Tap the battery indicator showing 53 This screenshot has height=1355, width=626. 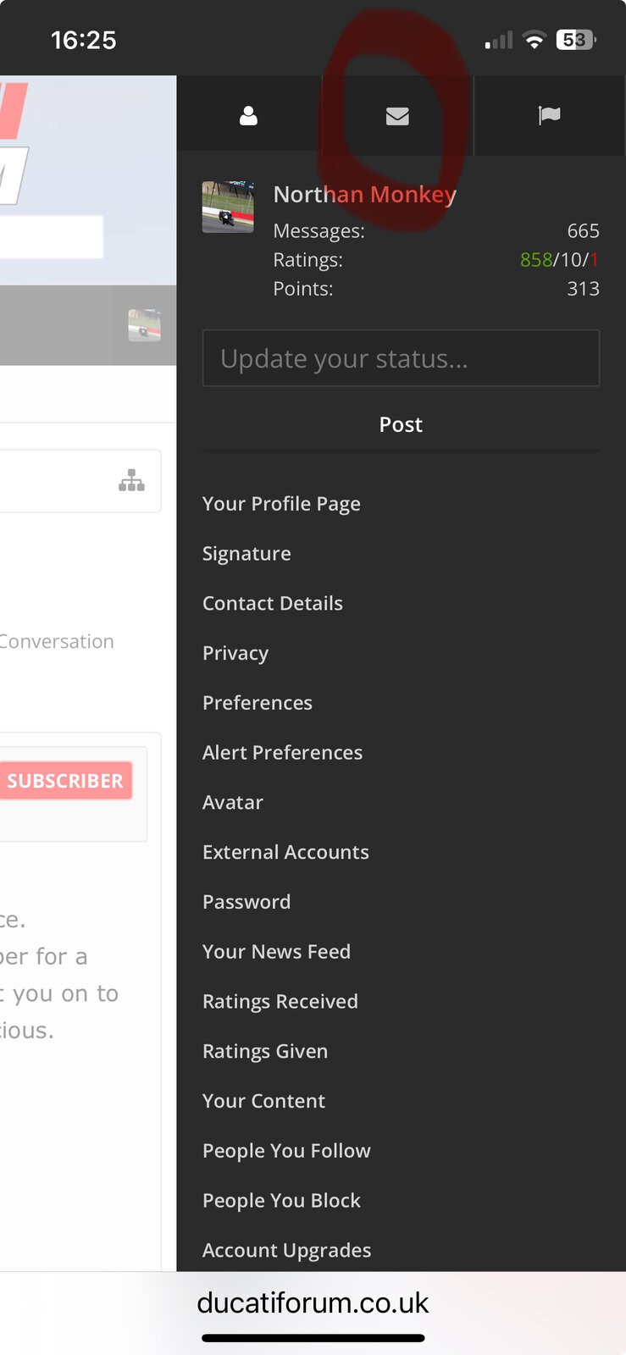(576, 40)
